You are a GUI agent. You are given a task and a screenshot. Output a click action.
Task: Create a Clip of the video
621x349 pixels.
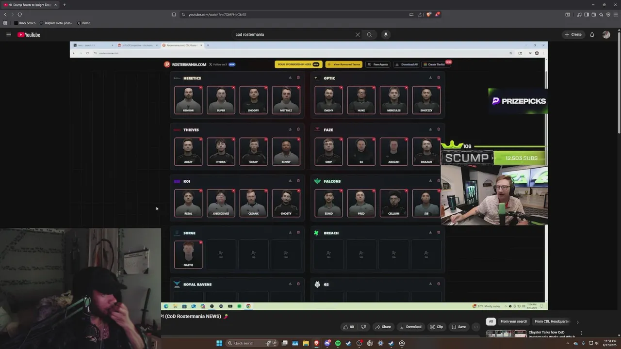point(436,327)
